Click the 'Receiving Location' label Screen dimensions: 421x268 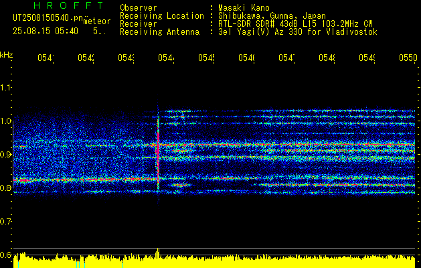[162, 16]
